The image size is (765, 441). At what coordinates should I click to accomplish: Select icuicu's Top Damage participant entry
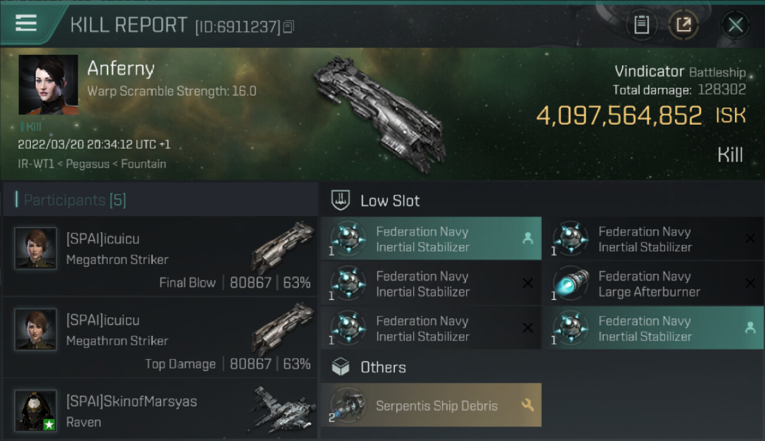click(x=160, y=338)
